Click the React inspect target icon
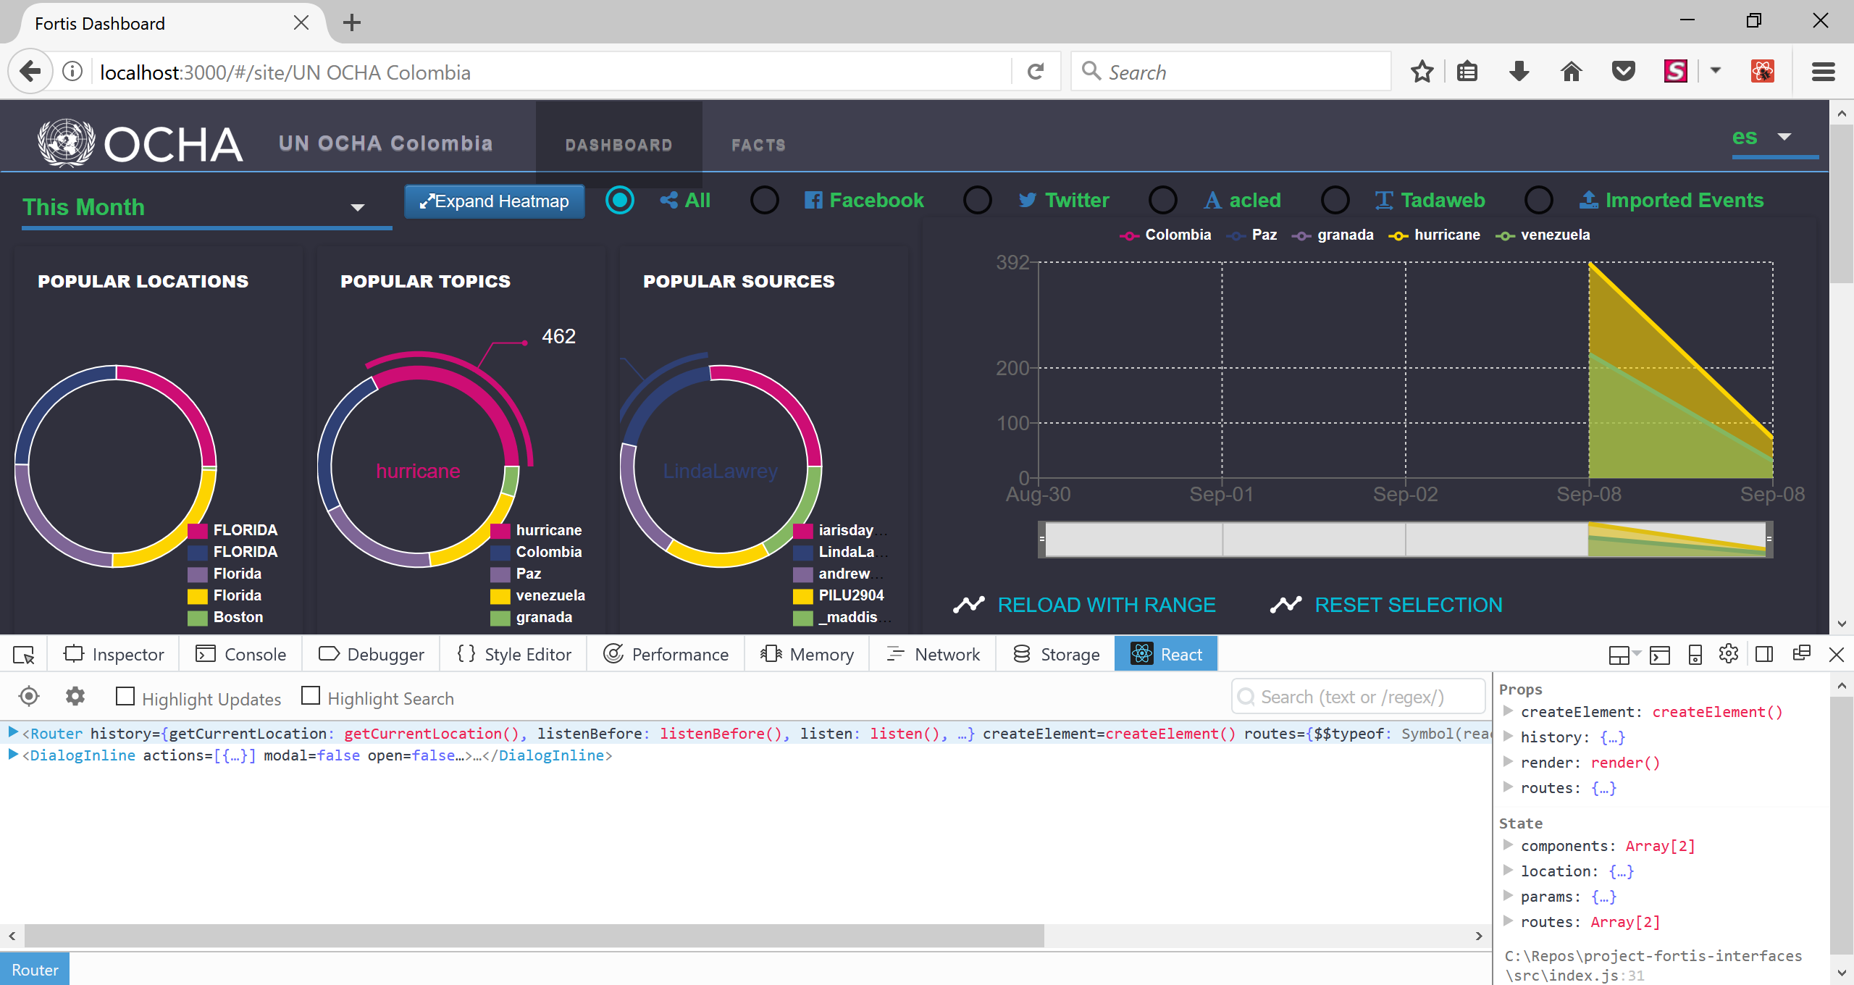The width and height of the screenshot is (1854, 985). tap(29, 697)
